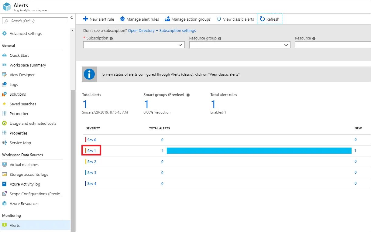Image resolution: width=371 pixels, height=232 pixels.
Task: Go to Saved searches
Action: click(x=23, y=104)
